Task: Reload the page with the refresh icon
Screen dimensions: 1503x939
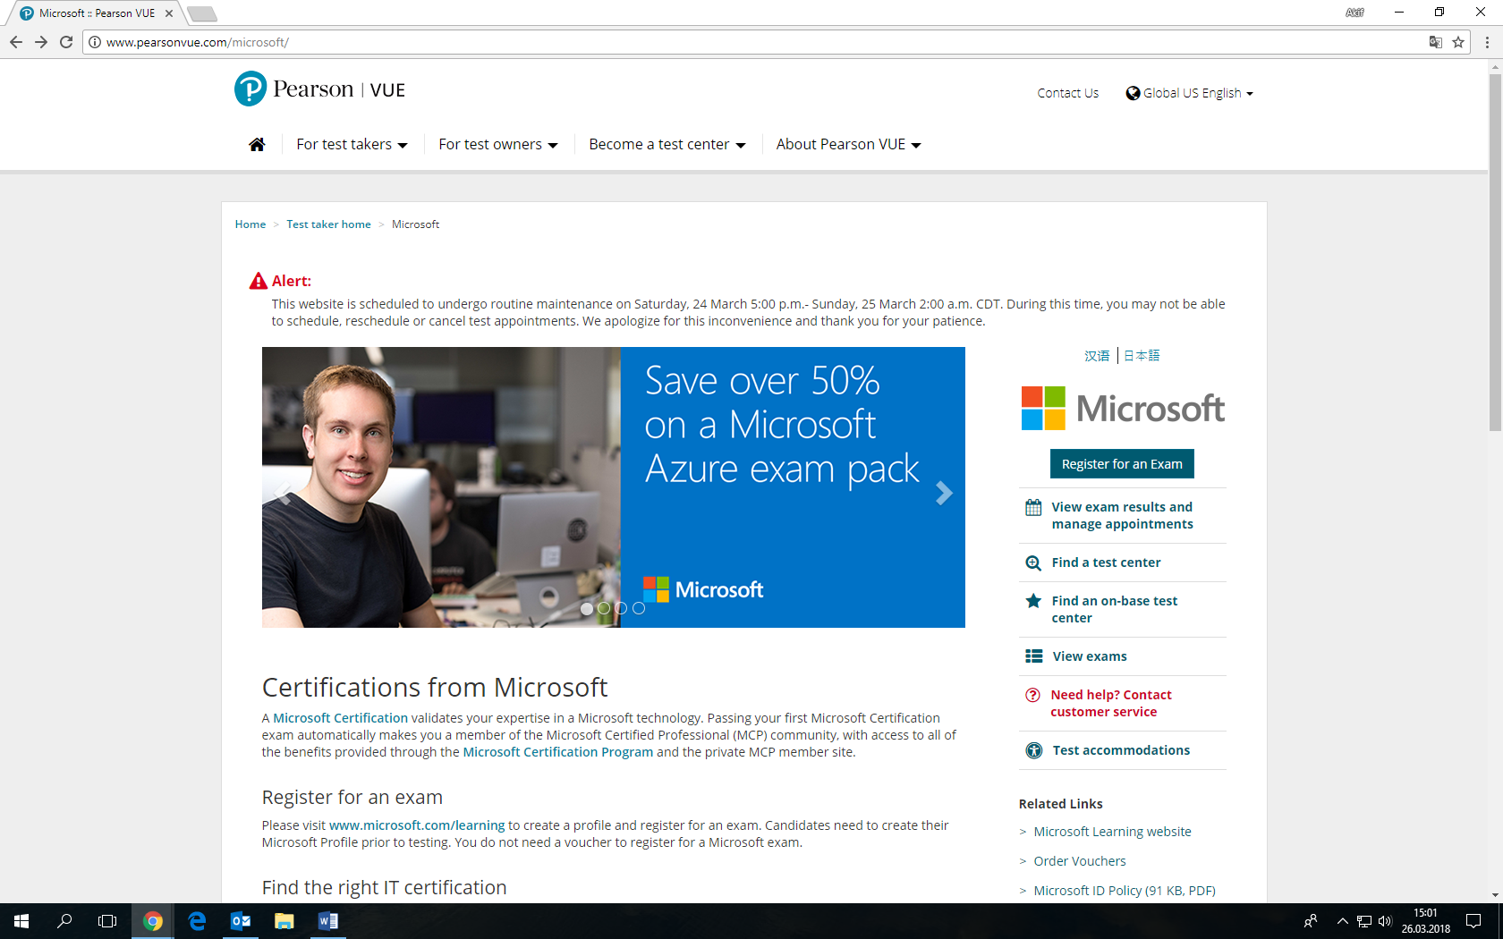Action: point(66,42)
